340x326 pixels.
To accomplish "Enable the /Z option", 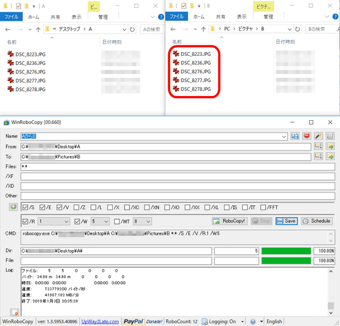I will [x=76, y=208].
